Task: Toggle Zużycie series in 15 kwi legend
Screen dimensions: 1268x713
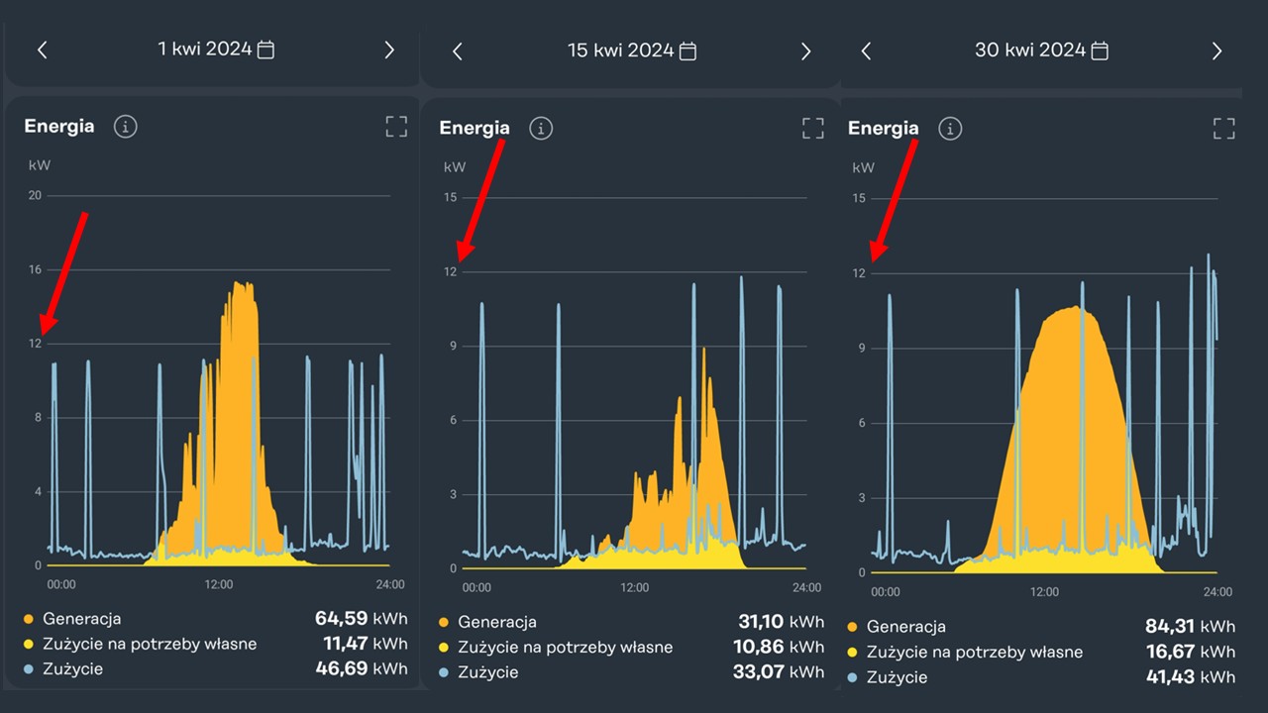Action: click(x=488, y=672)
